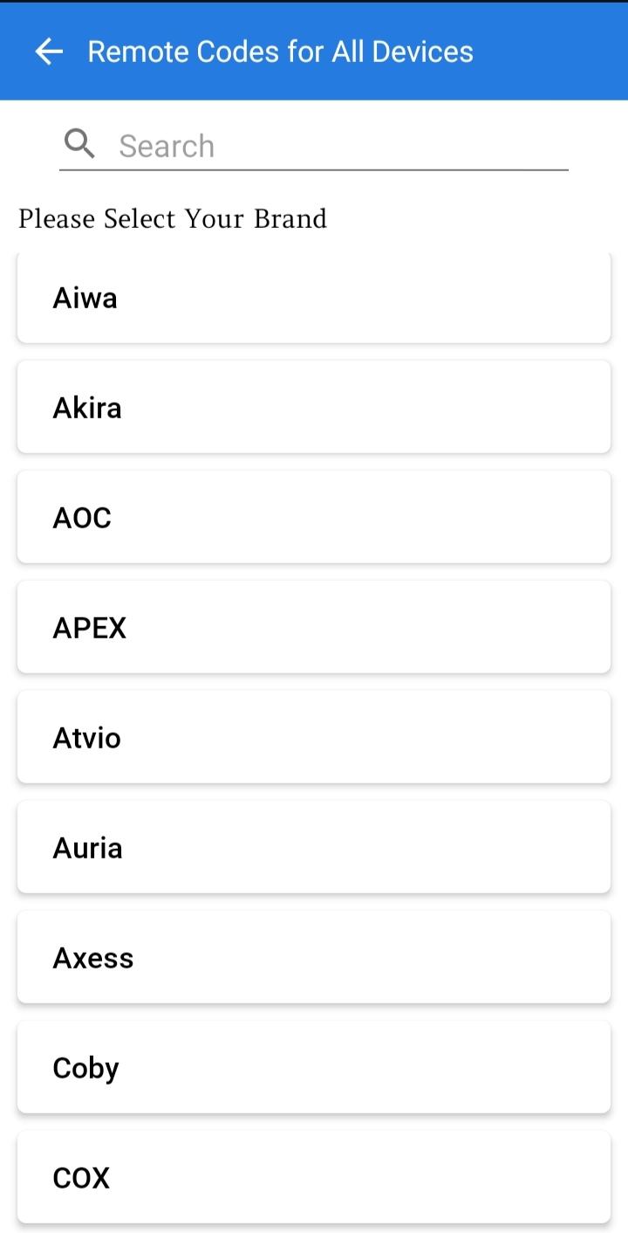Click the Remote Codes for All Devices title
This screenshot has width=628, height=1233.
point(281,52)
